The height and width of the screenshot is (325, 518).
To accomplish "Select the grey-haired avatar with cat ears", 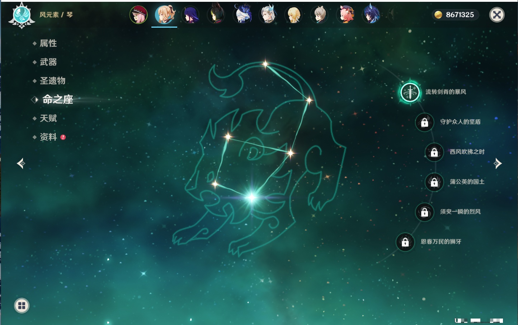I will click(x=319, y=15).
